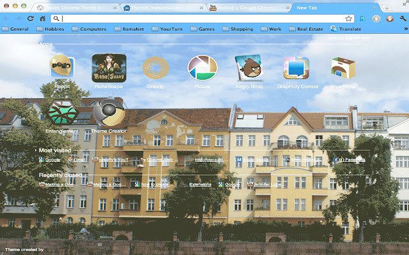Screen dimensions: 409x255
Task: Click the forward navigation arrow
Action: click(19, 18)
